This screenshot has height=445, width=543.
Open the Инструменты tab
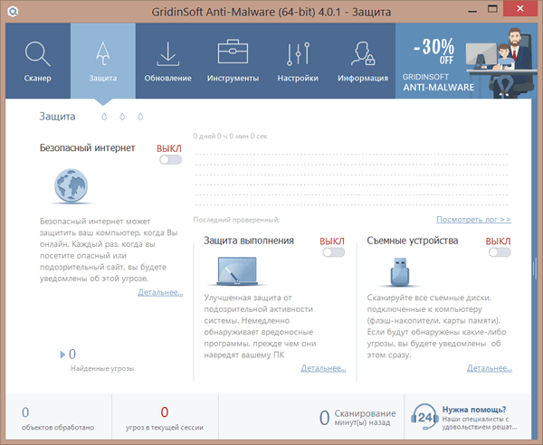coord(233,61)
